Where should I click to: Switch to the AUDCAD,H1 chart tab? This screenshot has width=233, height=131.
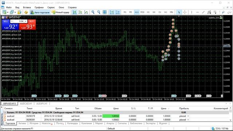[26, 103]
